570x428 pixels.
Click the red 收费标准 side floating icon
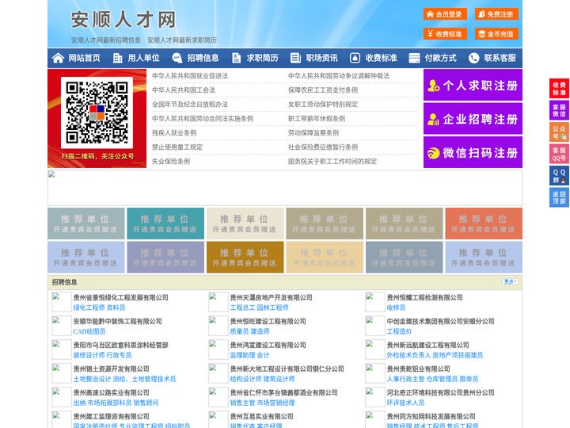pyautogui.click(x=559, y=89)
